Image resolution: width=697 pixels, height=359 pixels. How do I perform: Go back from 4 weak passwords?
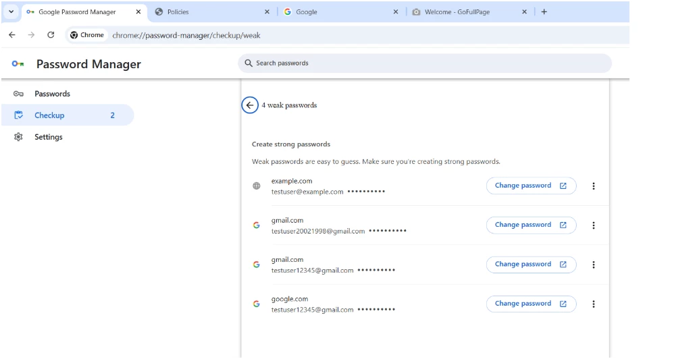tap(250, 105)
